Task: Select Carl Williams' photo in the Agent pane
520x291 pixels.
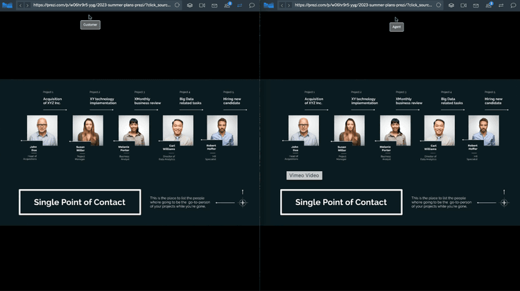Action: click(x=439, y=130)
